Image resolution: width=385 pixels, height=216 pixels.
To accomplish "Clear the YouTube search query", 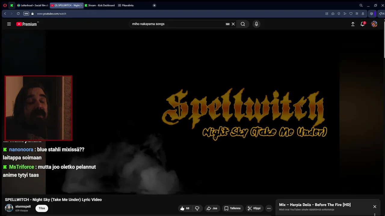I will click(233, 24).
